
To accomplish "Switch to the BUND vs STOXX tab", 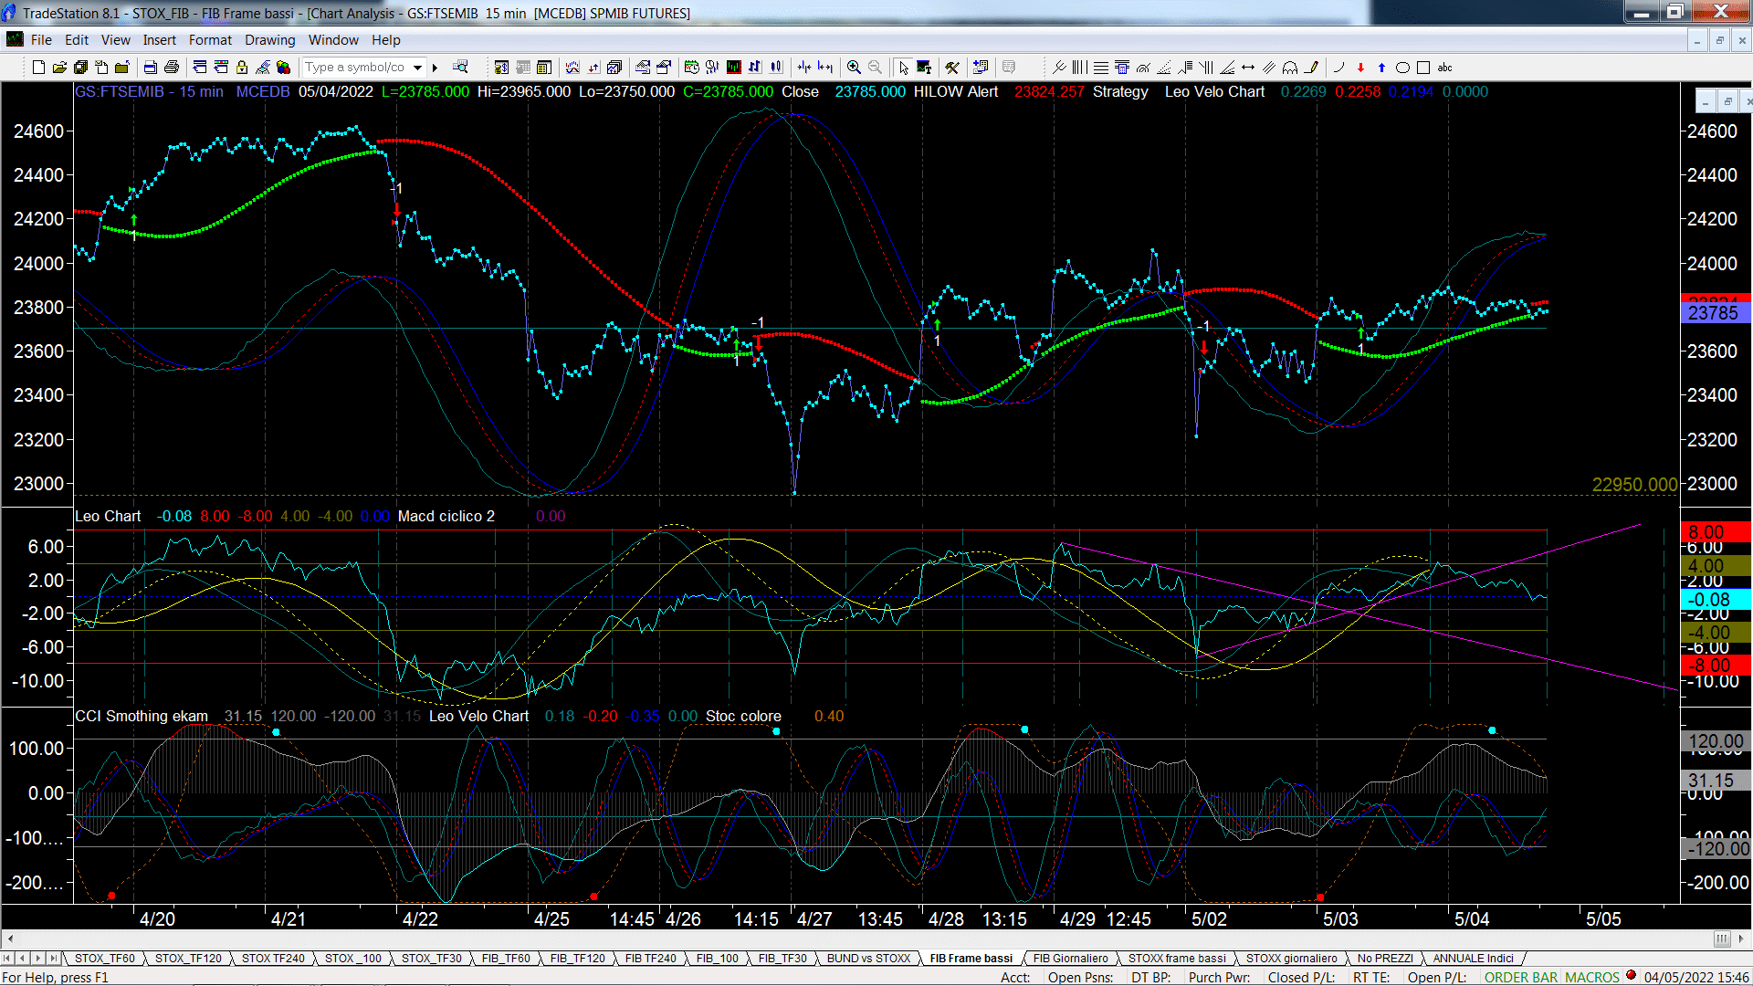I will coord(869,959).
